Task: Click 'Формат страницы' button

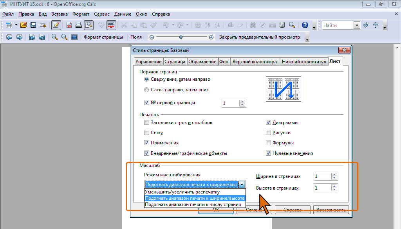Action: (103, 37)
